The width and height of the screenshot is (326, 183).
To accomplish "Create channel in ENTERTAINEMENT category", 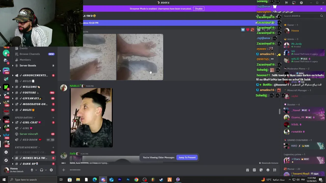I will 53,147.
